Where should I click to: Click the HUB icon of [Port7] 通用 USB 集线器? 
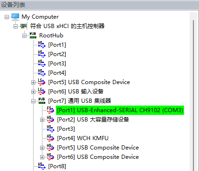42,101
